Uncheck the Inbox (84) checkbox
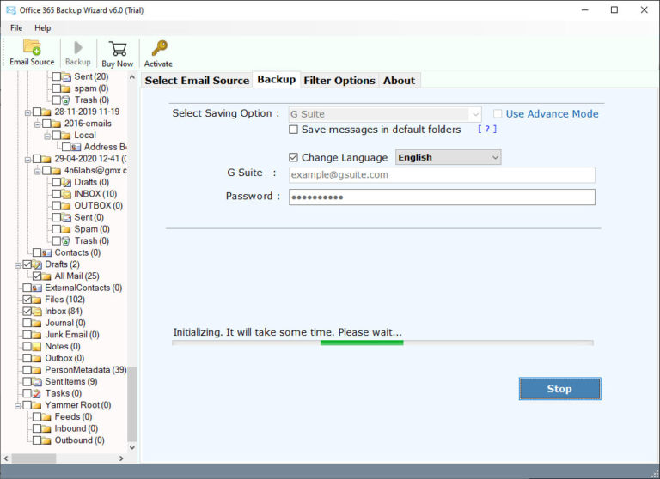This screenshot has width=660, height=479. [x=27, y=312]
